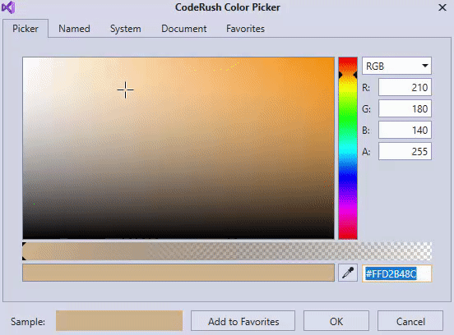The height and width of the screenshot is (335, 454).
Task: Confirm with the OK button
Action: [x=336, y=321]
